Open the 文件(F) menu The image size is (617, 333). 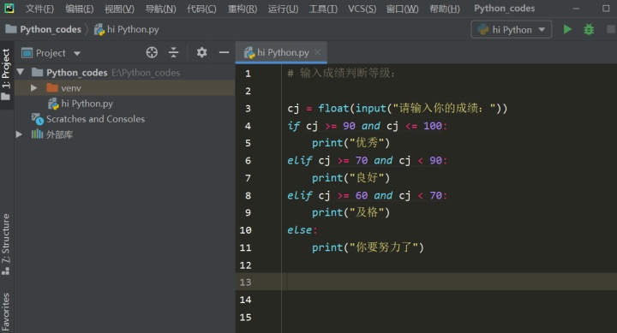click(39, 9)
